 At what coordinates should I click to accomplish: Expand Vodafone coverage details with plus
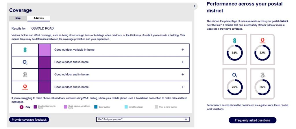(x=183, y=87)
